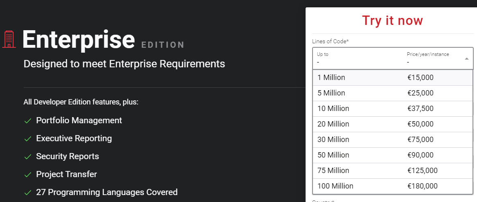This screenshot has width=477, height=202.
Task: Select 20 Million lines of code
Action: pyautogui.click(x=392, y=124)
